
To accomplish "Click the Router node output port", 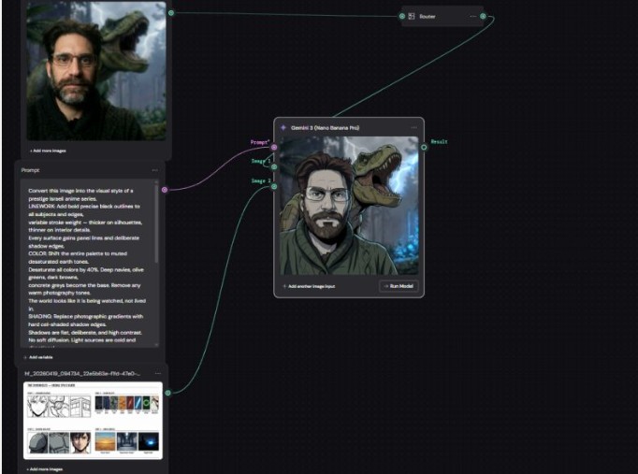I will point(483,16).
